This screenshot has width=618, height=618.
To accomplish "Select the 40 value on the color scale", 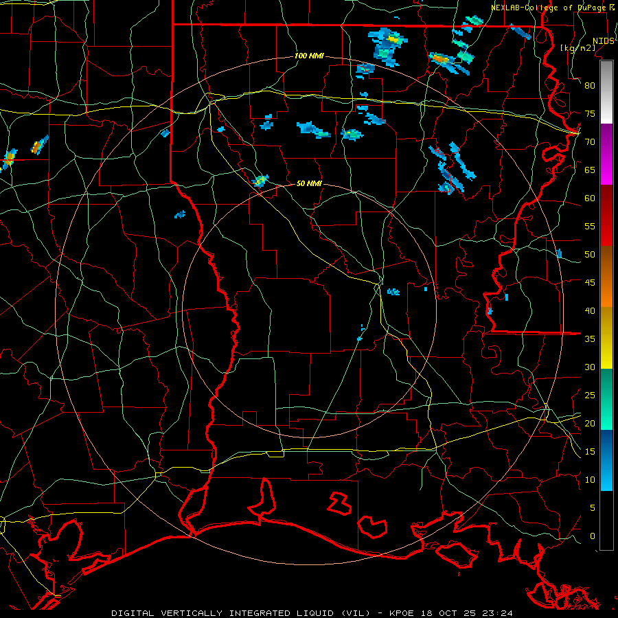I will click(590, 311).
